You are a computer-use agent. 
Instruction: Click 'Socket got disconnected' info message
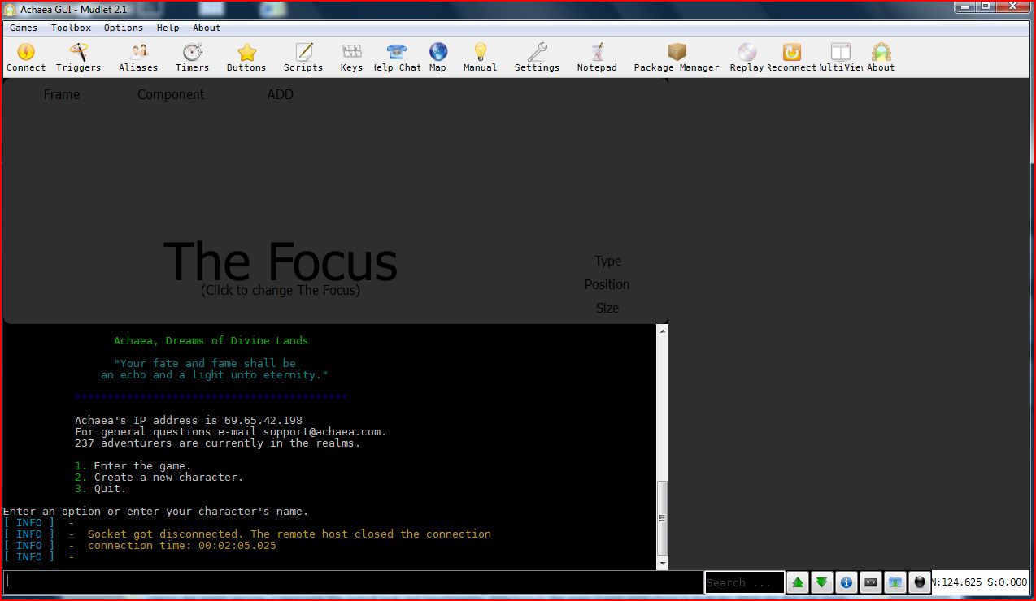tap(289, 534)
